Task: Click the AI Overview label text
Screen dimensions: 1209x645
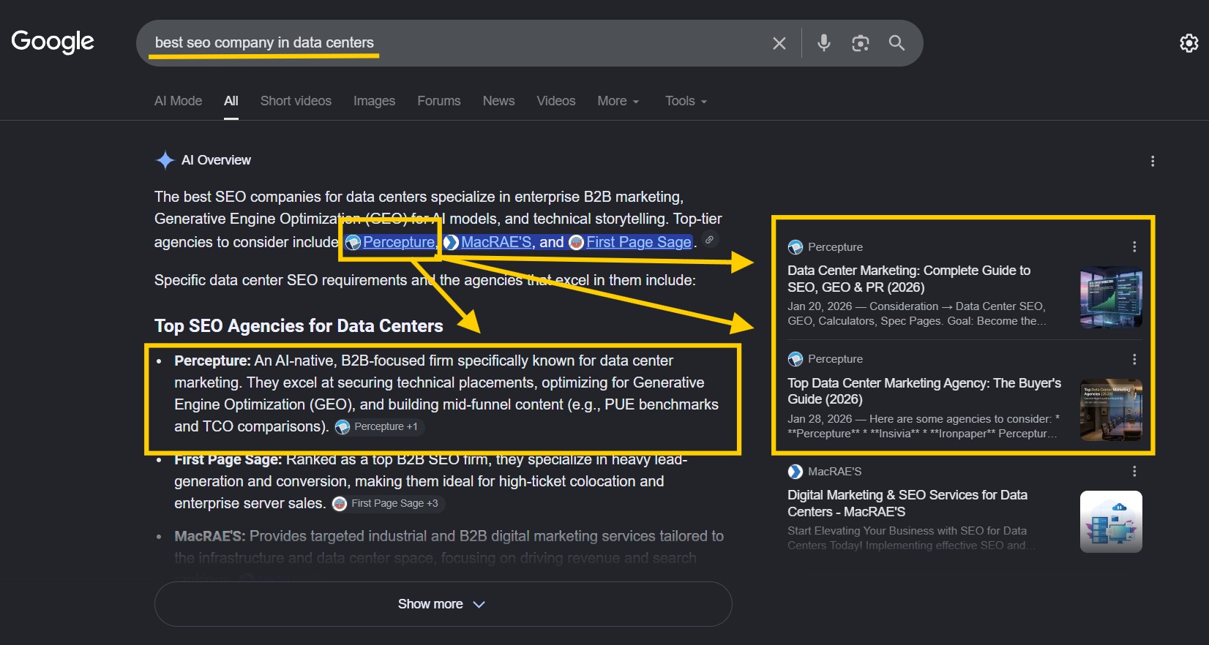Action: click(216, 160)
